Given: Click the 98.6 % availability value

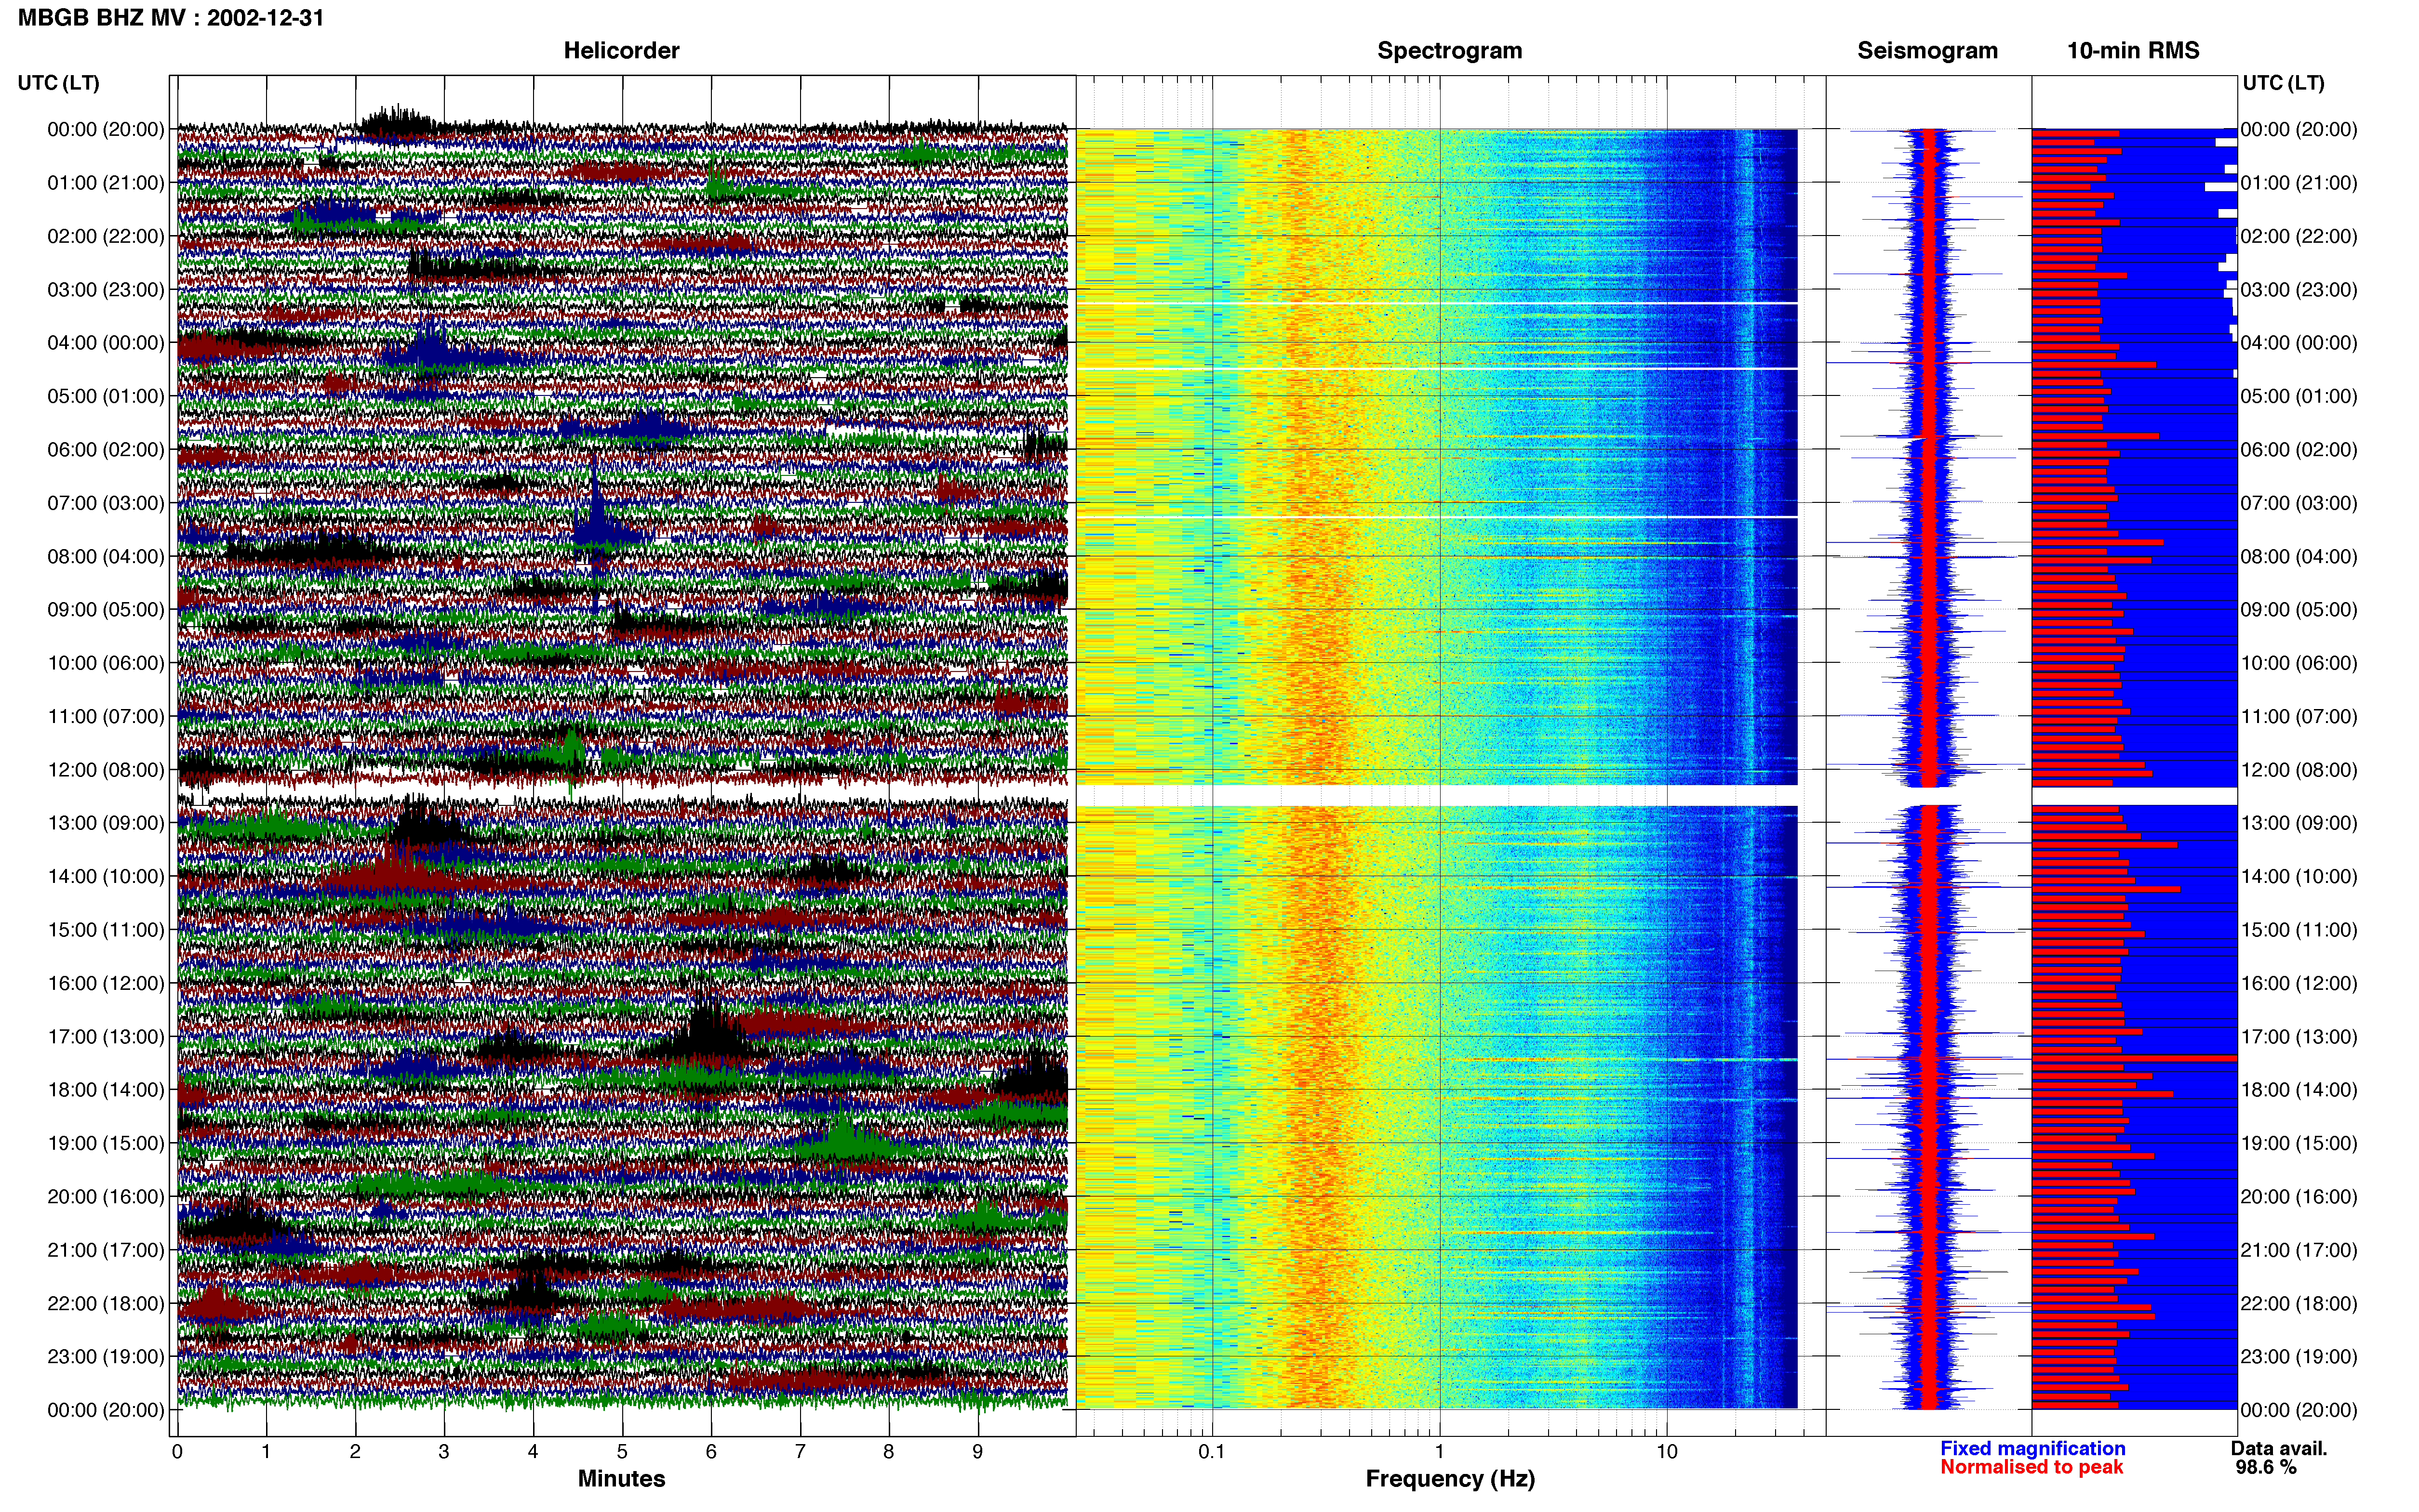Looking at the screenshot, I should 2266,1468.
